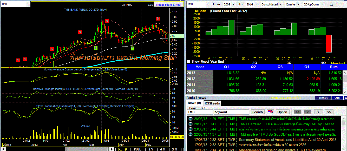Click the news Search button

pos(257,112)
